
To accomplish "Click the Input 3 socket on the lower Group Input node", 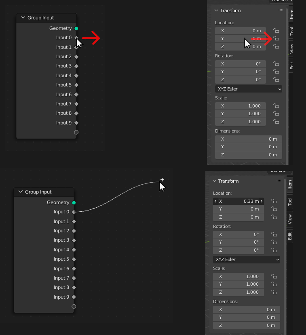I will point(74,240).
